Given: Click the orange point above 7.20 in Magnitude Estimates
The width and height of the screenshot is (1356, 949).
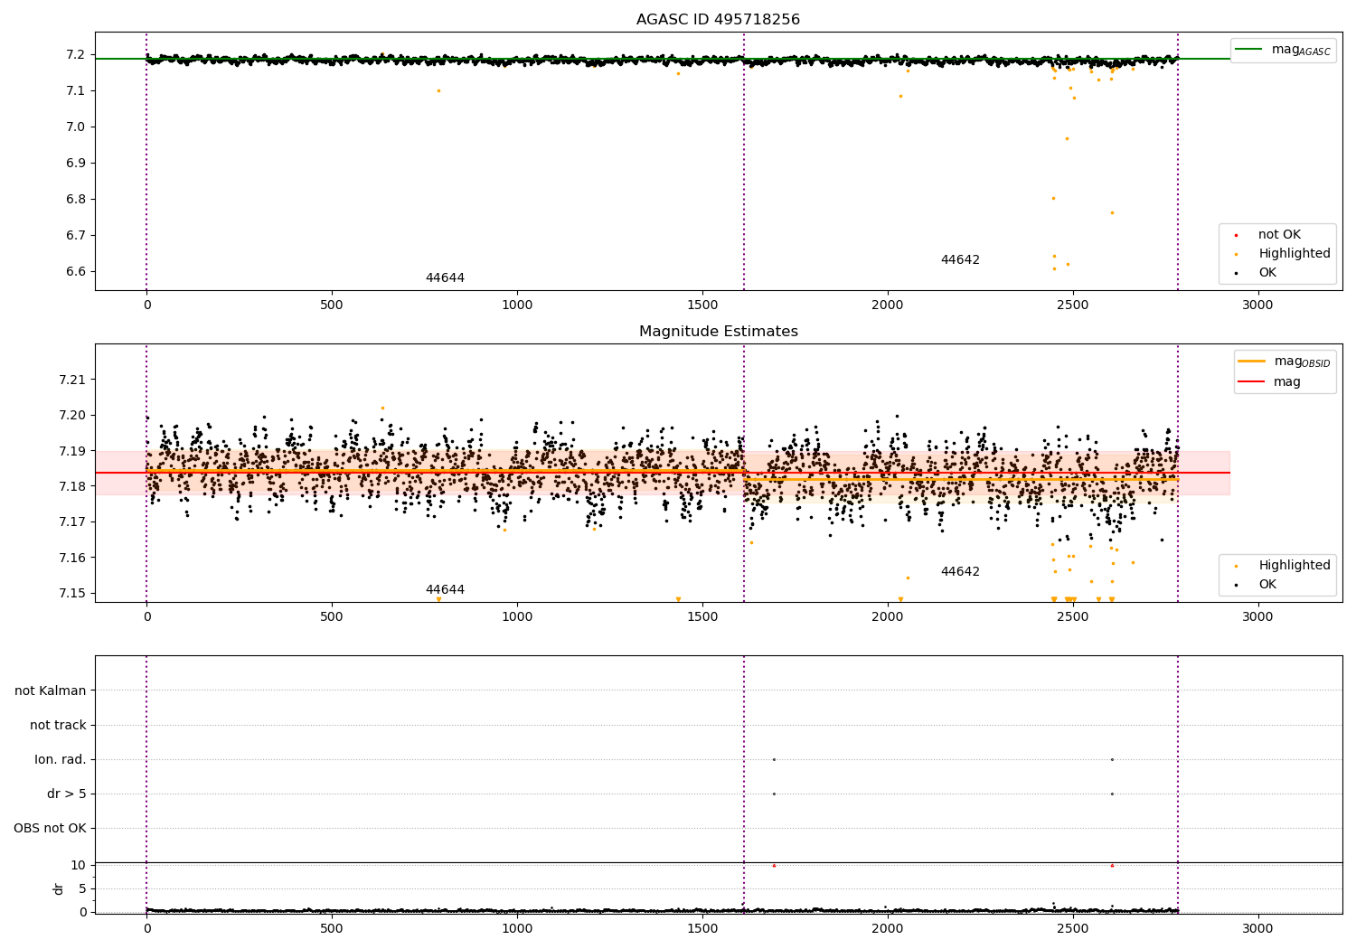Looking at the screenshot, I should (x=382, y=409).
